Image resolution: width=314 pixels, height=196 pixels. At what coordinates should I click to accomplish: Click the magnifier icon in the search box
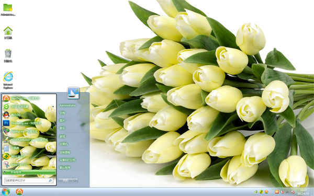[x=50, y=180]
